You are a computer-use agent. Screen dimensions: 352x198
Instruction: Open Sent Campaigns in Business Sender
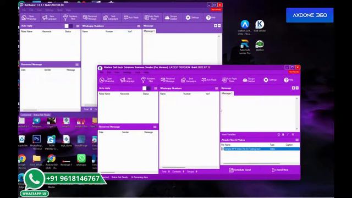[189, 80]
